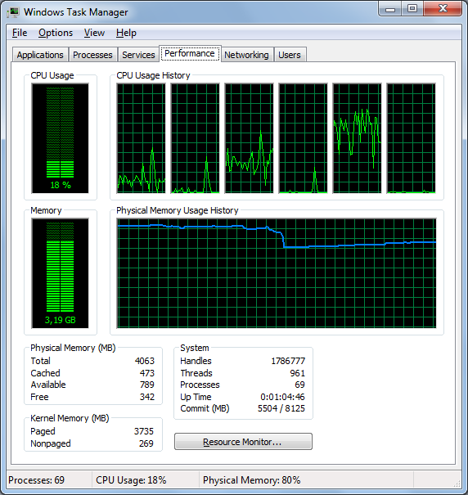The width and height of the screenshot is (468, 495).
Task: Click the Available memory value 789
Action: (x=147, y=385)
